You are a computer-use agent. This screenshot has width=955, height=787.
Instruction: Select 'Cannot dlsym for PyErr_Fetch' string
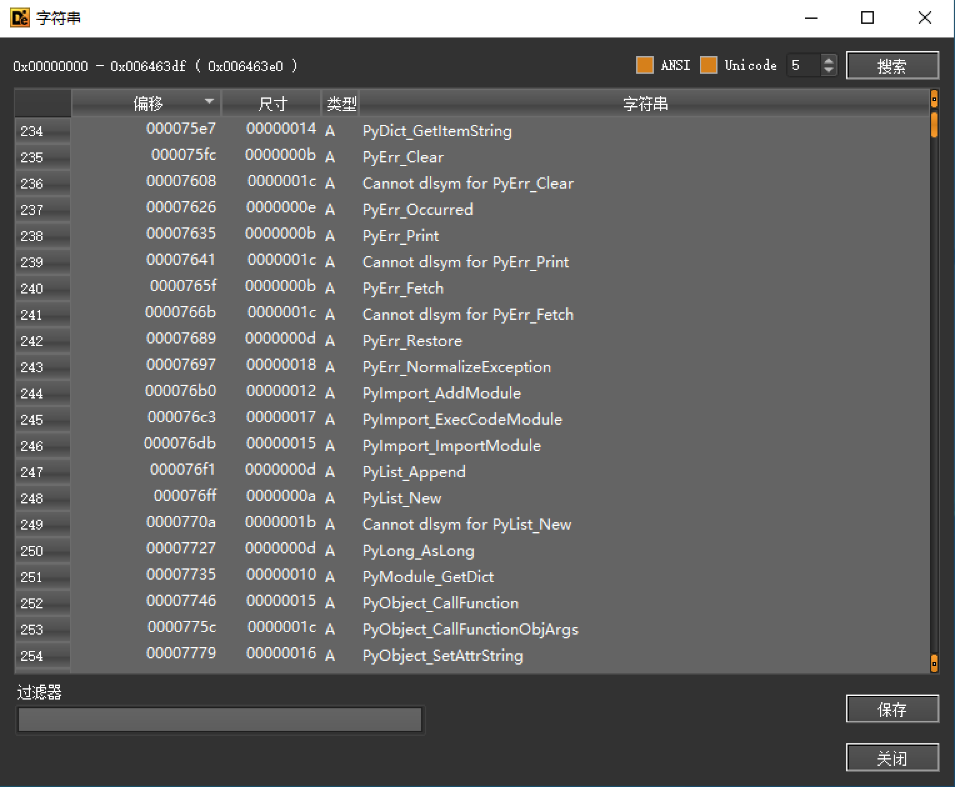(x=467, y=314)
